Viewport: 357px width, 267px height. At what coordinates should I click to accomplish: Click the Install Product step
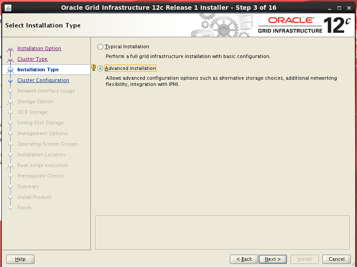pyautogui.click(x=34, y=197)
